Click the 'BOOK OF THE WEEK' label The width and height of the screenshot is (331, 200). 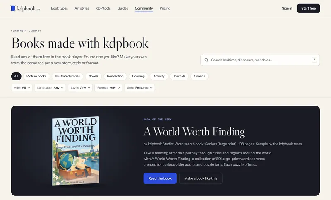pos(158,120)
